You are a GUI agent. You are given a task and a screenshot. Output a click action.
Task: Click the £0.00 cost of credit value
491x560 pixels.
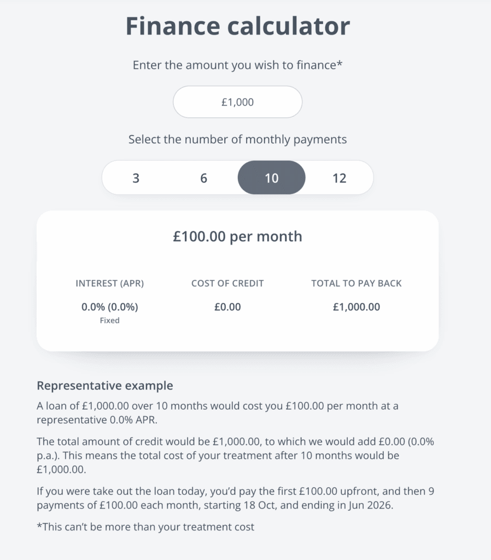pos(227,307)
